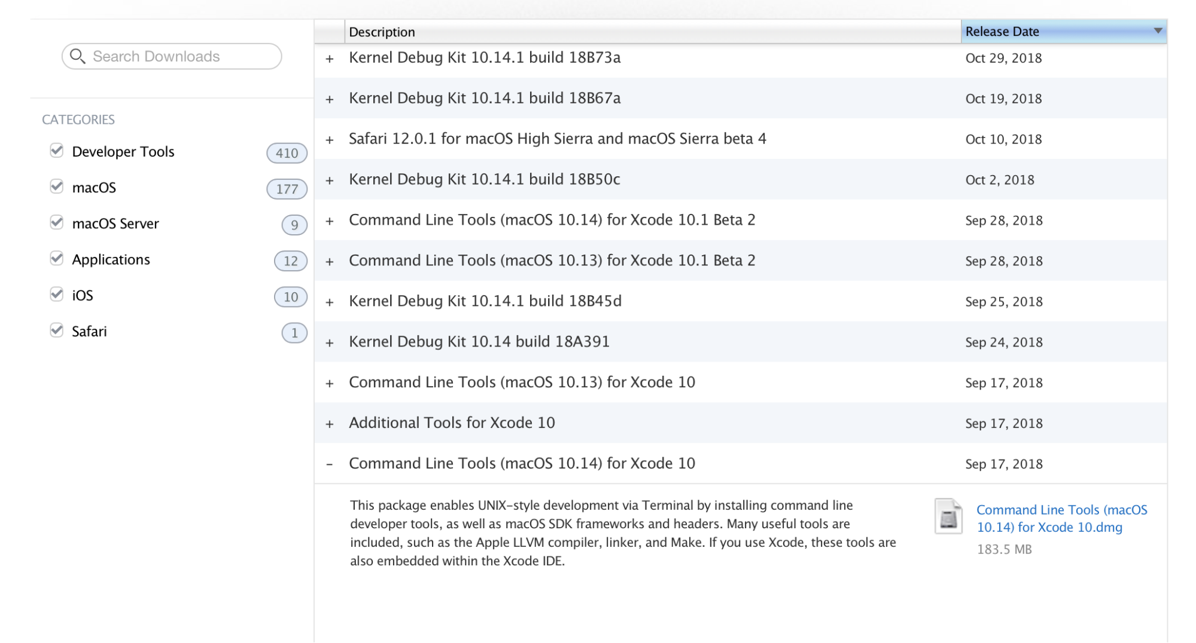Expand Command Line Tools (macOS 10.13) Xcode 10.1 Beta 2
This screenshot has height=643, width=1196.
(330, 262)
